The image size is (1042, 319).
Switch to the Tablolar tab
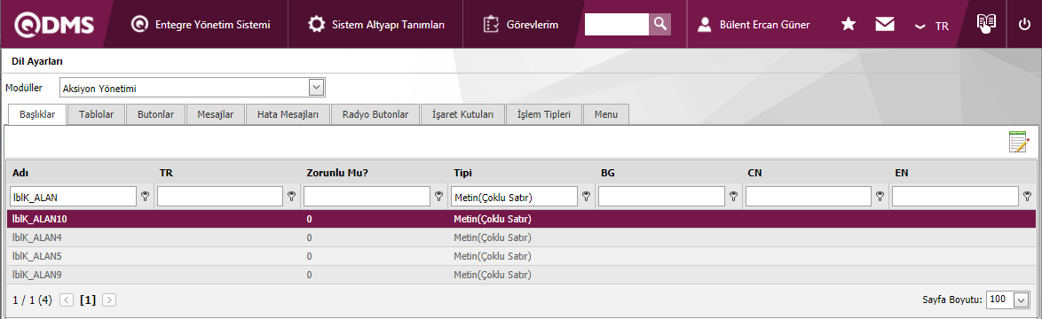point(97,114)
